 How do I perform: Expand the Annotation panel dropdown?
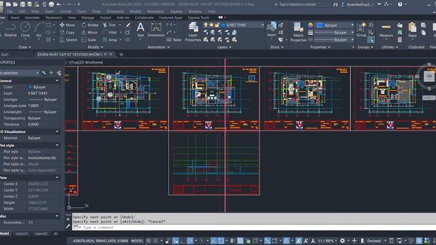click(158, 47)
